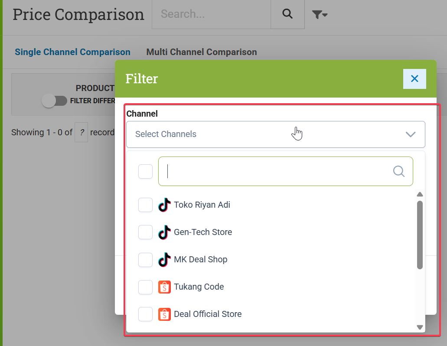Click the magnifier search button in header
Screen dimensions: 447x346
click(287, 14)
